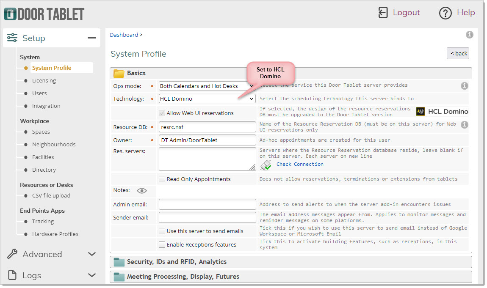Click the back button
The height and width of the screenshot is (288, 487).
click(x=458, y=53)
